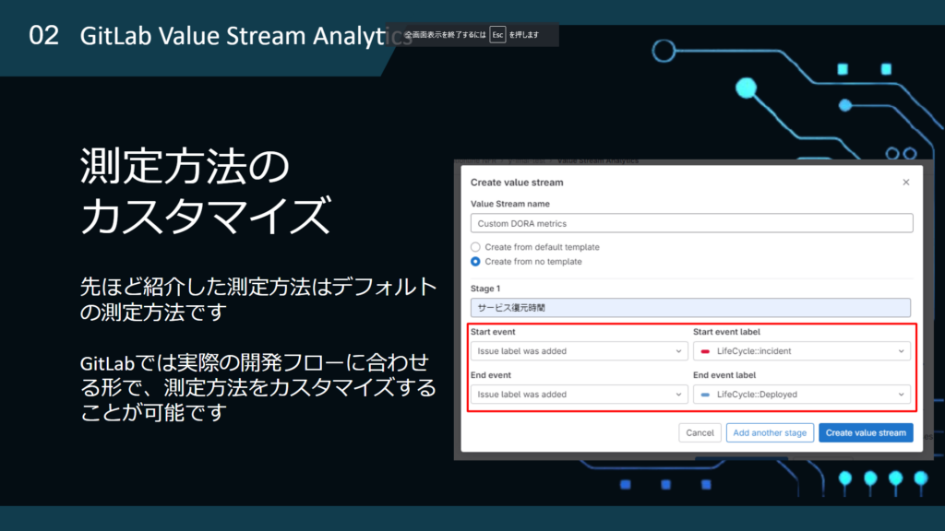Click the End event label heading text
945x531 pixels.
pyautogui.click(x=724, y=375)
